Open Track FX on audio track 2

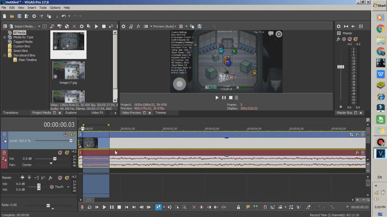click(x=357, y=153)
